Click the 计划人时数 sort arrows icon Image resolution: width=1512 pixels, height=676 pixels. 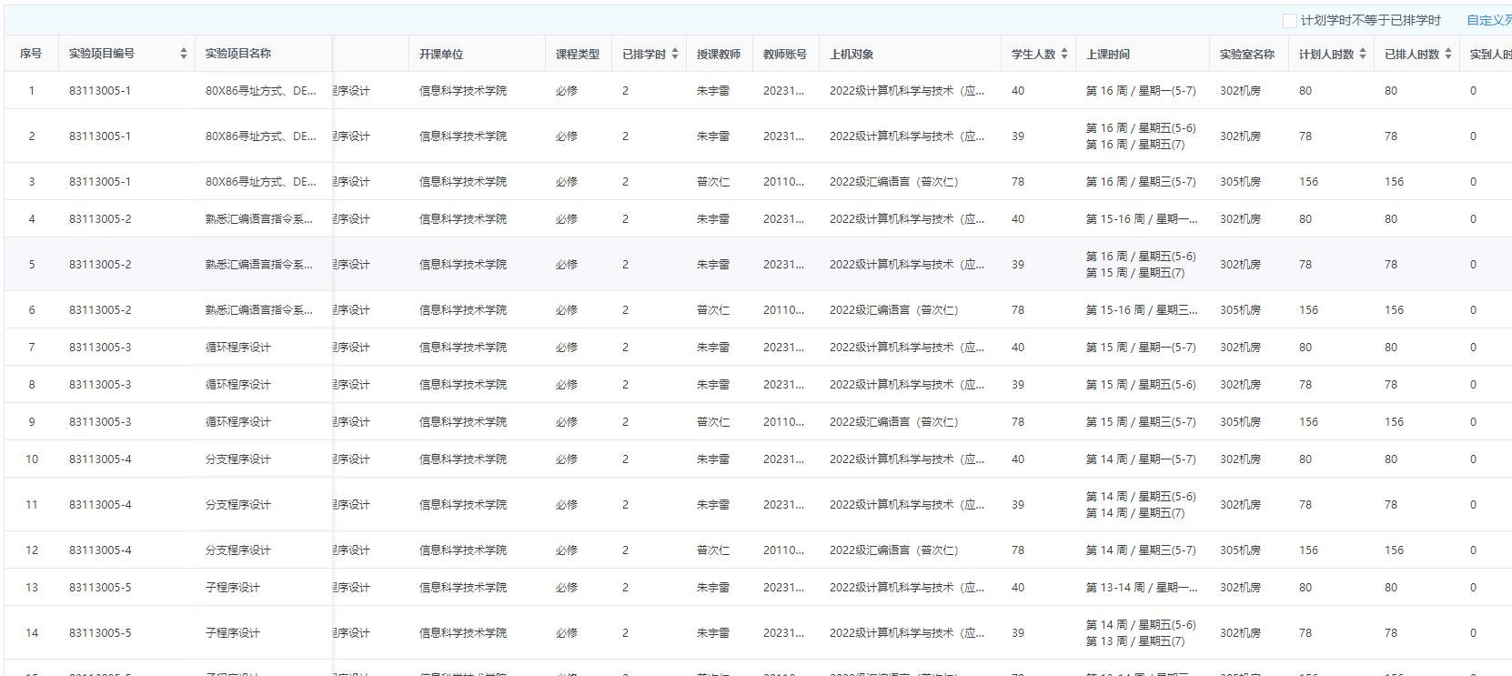click(1362, 55)
